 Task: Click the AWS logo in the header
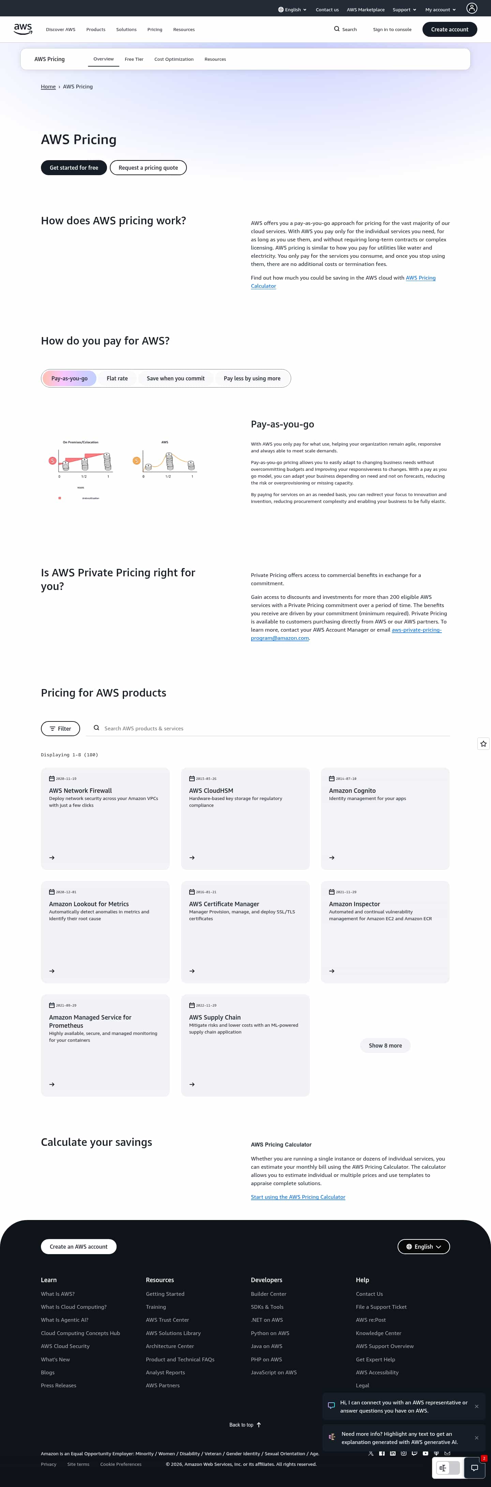(x=23, y=29)
